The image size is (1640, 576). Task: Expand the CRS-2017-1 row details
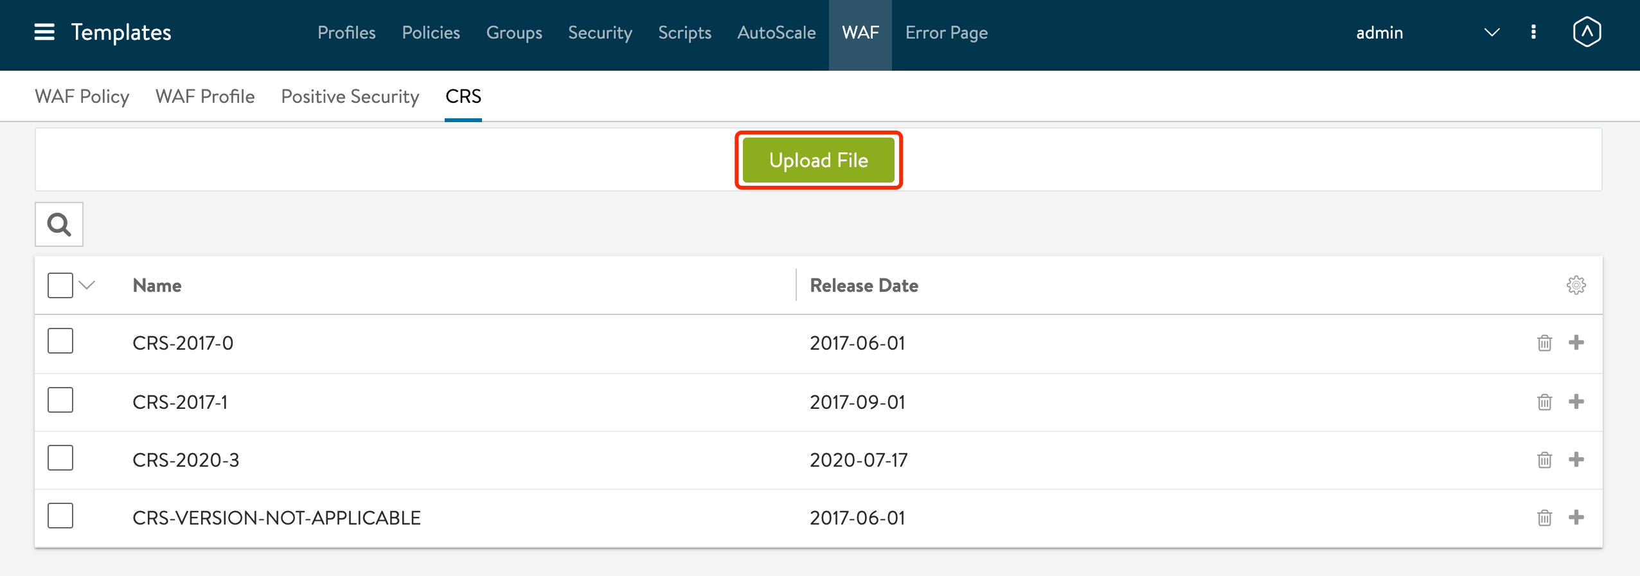pyautogui.click(x=1576, y=402)
